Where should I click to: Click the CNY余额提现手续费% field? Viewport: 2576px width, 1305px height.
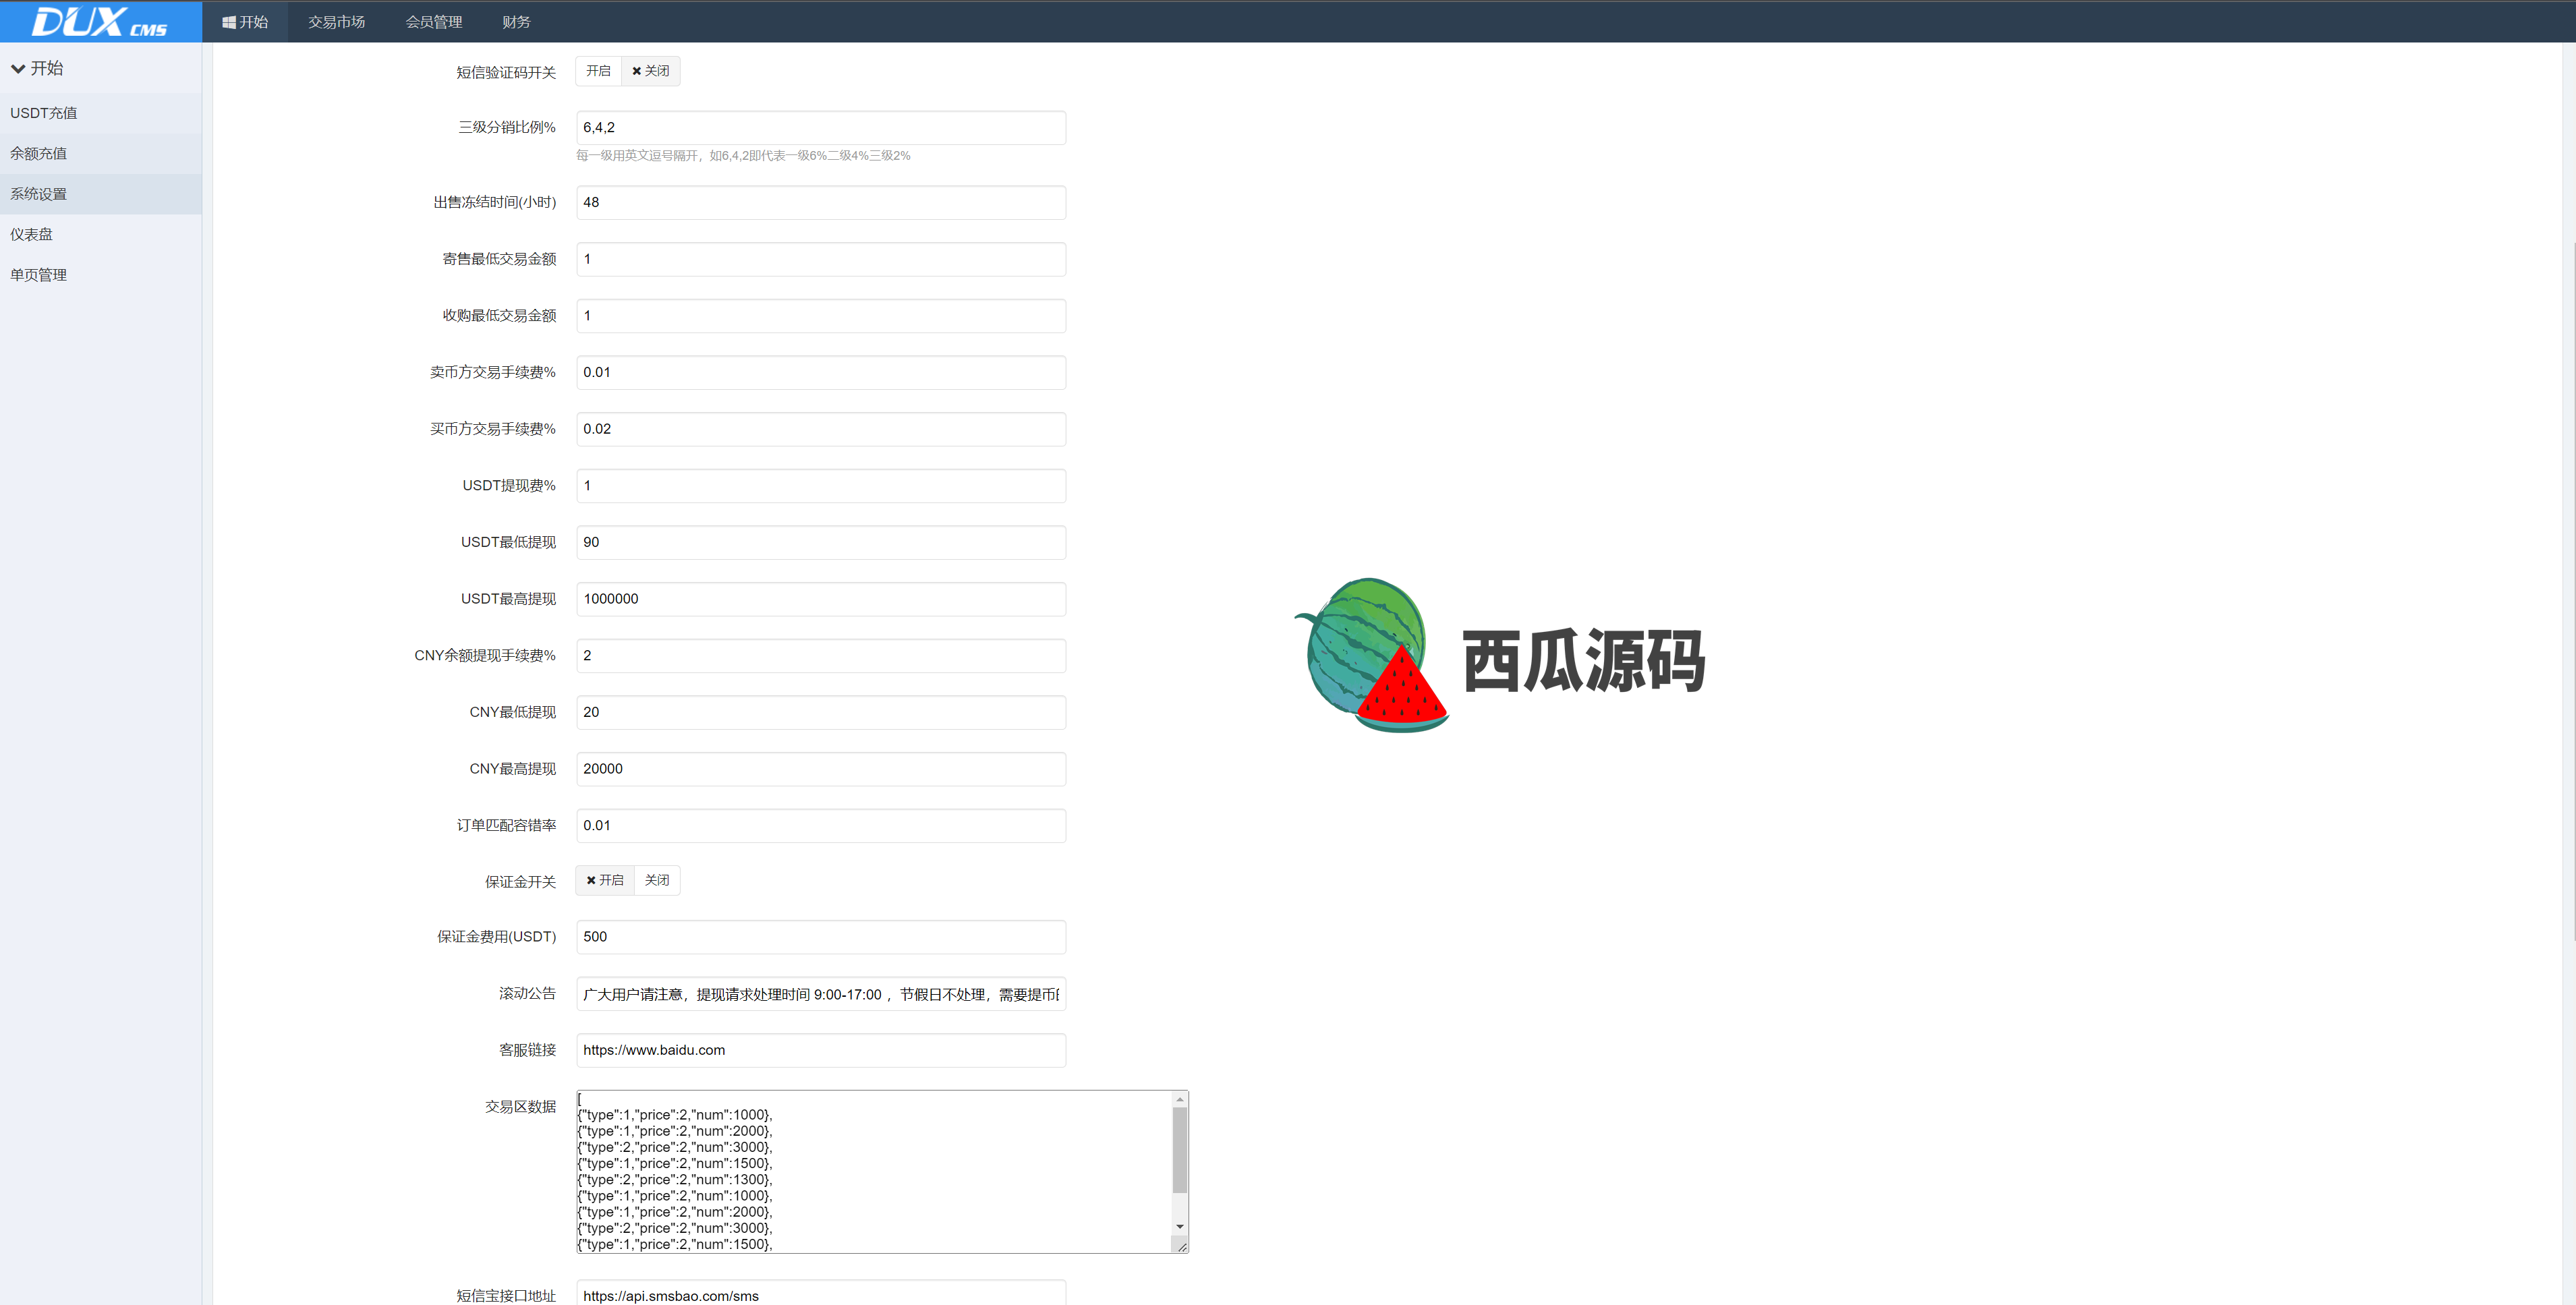tap(821, 656)
